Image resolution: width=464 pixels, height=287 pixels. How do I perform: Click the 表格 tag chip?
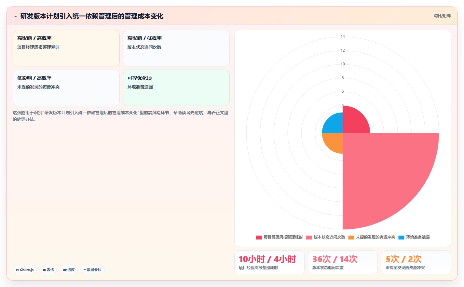[x=48, y=270]
